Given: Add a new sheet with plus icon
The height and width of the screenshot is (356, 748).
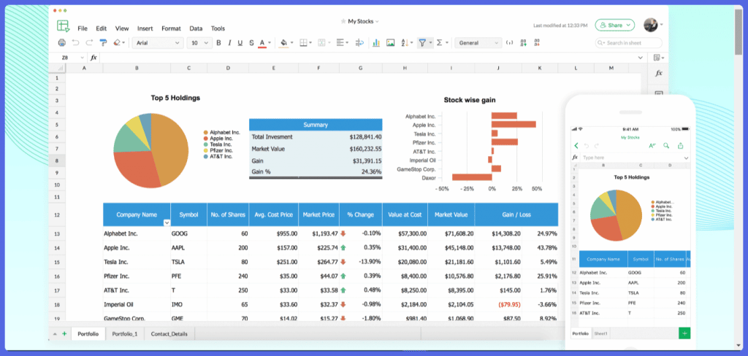Looking at the screenshot, I should click(64, 334).
